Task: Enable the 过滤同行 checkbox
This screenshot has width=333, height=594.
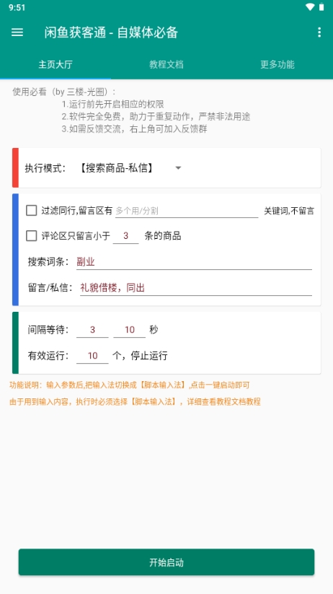Action: coord(32,211)
